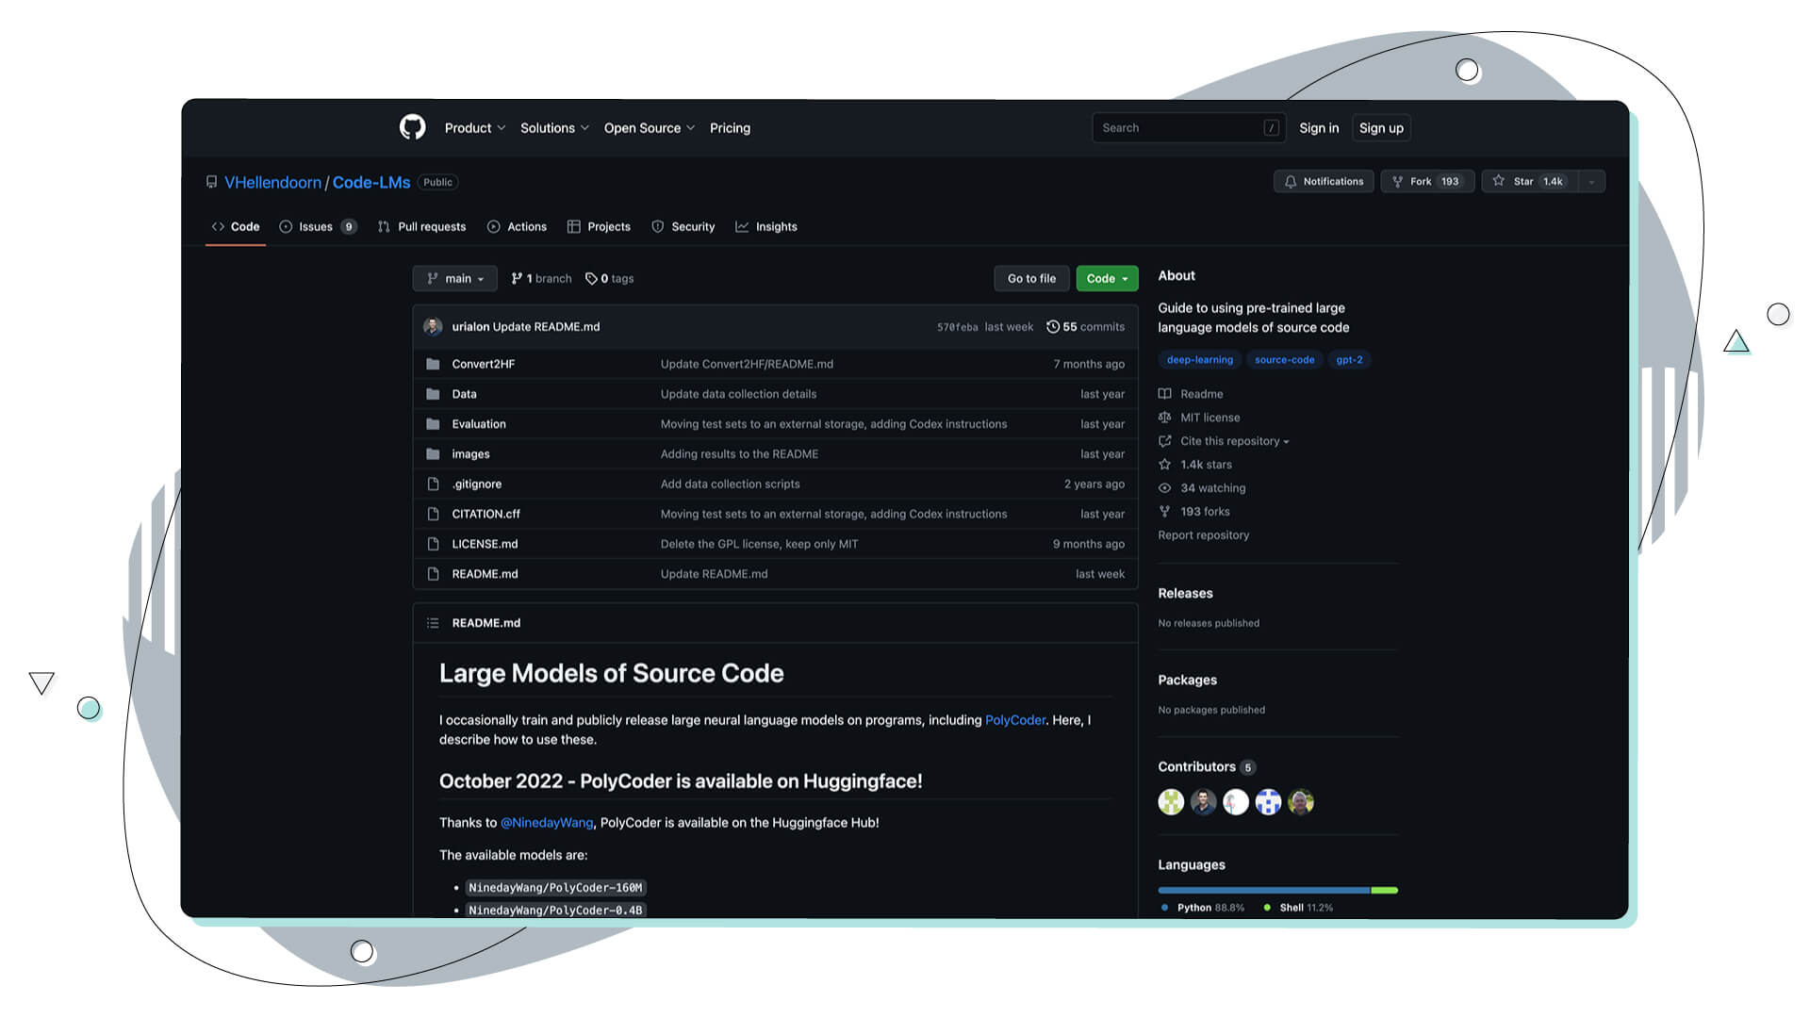This screenshot has width=1810, height=1018.
Task: Click the Search input field
Action: [1188, 127]
